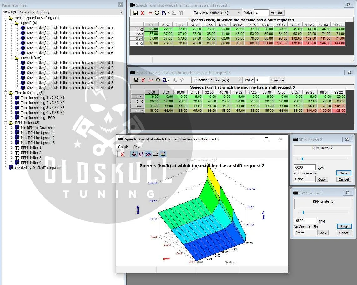Screen dimensions: 357x285
Task: Open the Graph menu in the 3D graph window
Action: click(x=123, y=147)
